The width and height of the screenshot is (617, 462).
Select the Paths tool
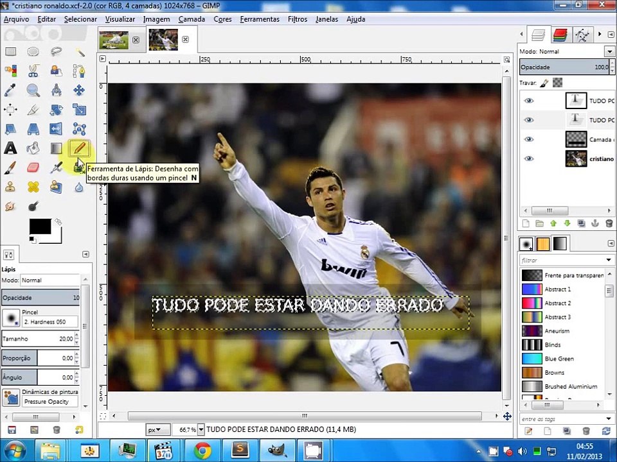point(79,71)
